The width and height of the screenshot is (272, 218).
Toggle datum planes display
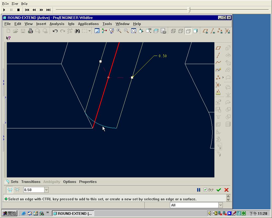[x=205, y=31]
